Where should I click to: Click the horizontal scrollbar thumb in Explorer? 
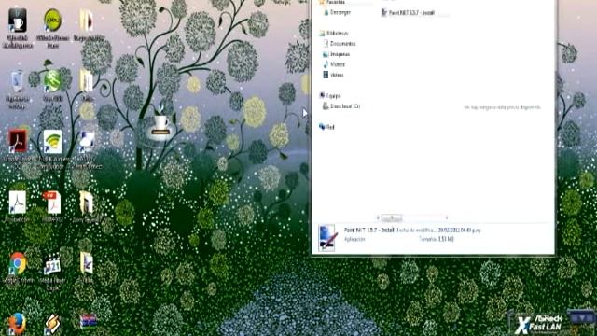(x=392, y=217)
